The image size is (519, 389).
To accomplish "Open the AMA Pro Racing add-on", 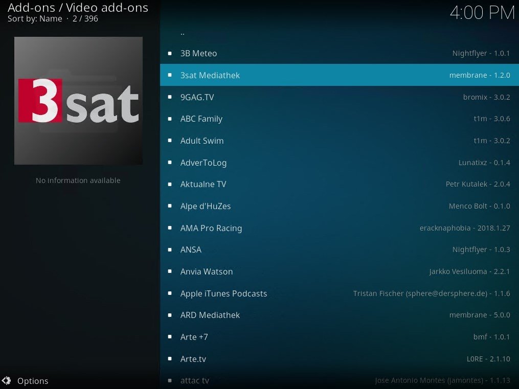I will click(340, 228).
